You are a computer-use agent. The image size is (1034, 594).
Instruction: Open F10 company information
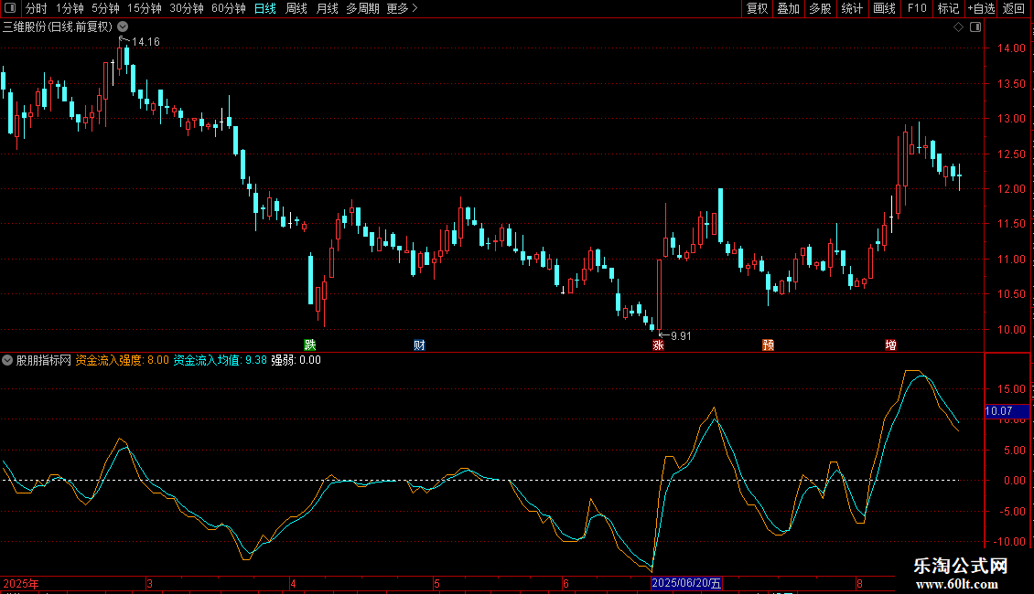pyautogui.click(x=917, y=8)
